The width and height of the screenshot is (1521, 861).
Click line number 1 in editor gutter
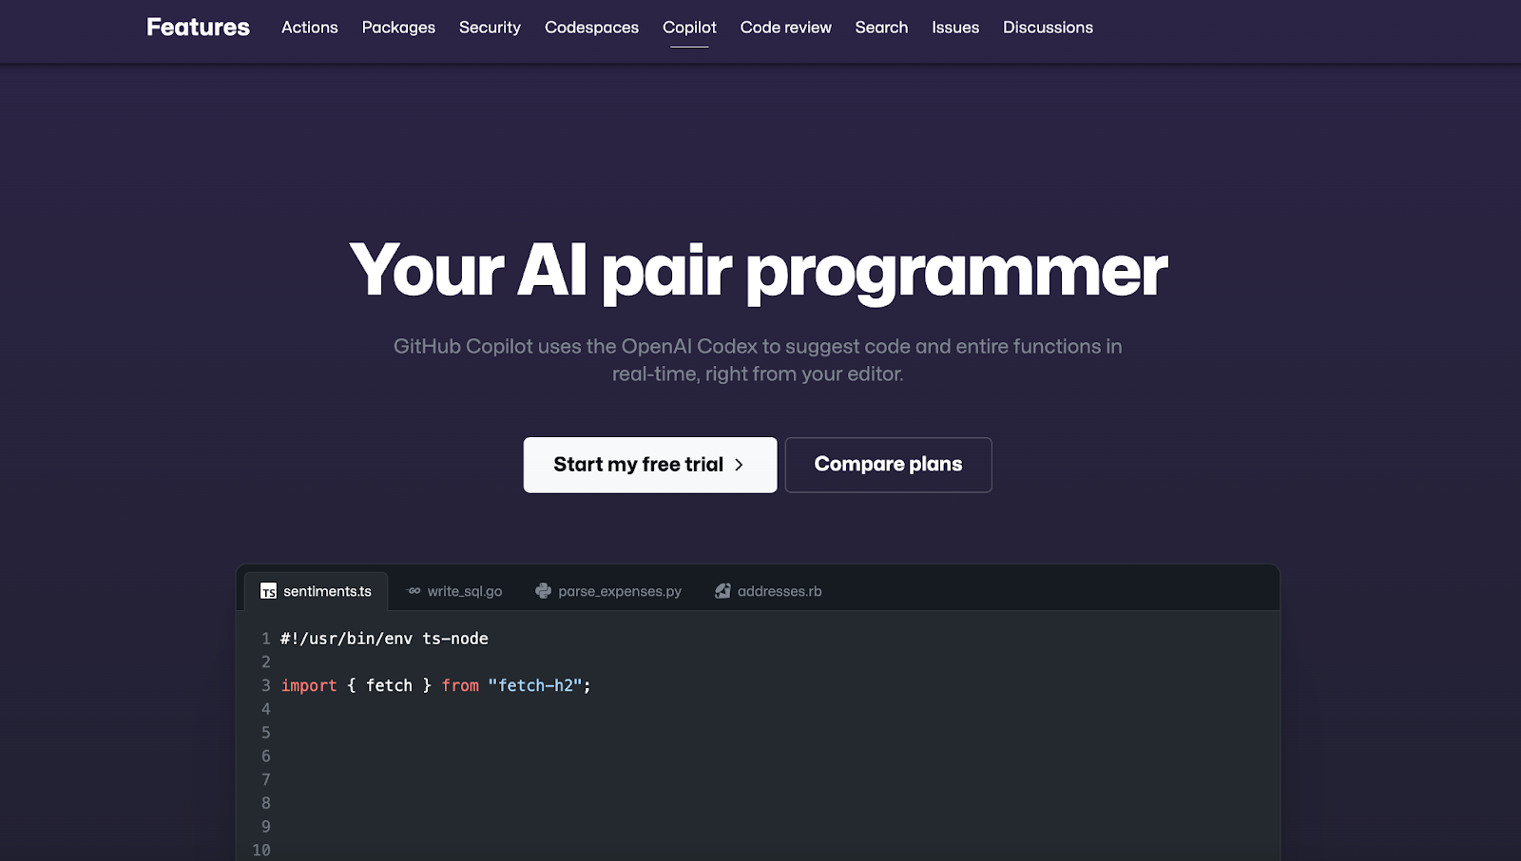tap(266, 639)
